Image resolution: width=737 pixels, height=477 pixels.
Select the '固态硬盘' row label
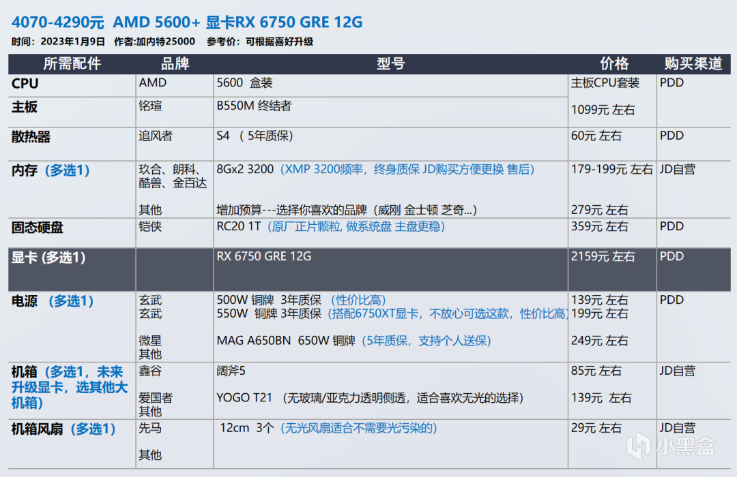click(x=37, y=227)
